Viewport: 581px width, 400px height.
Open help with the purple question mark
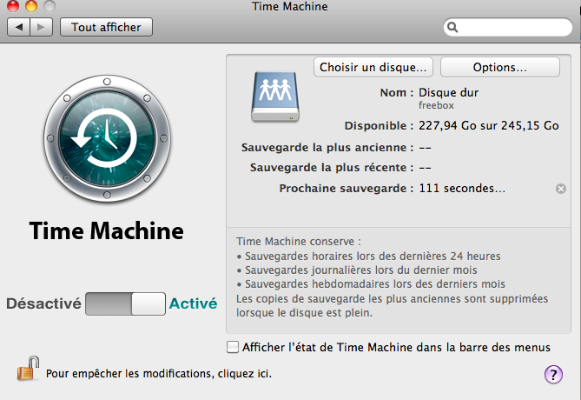pos(553,374)
